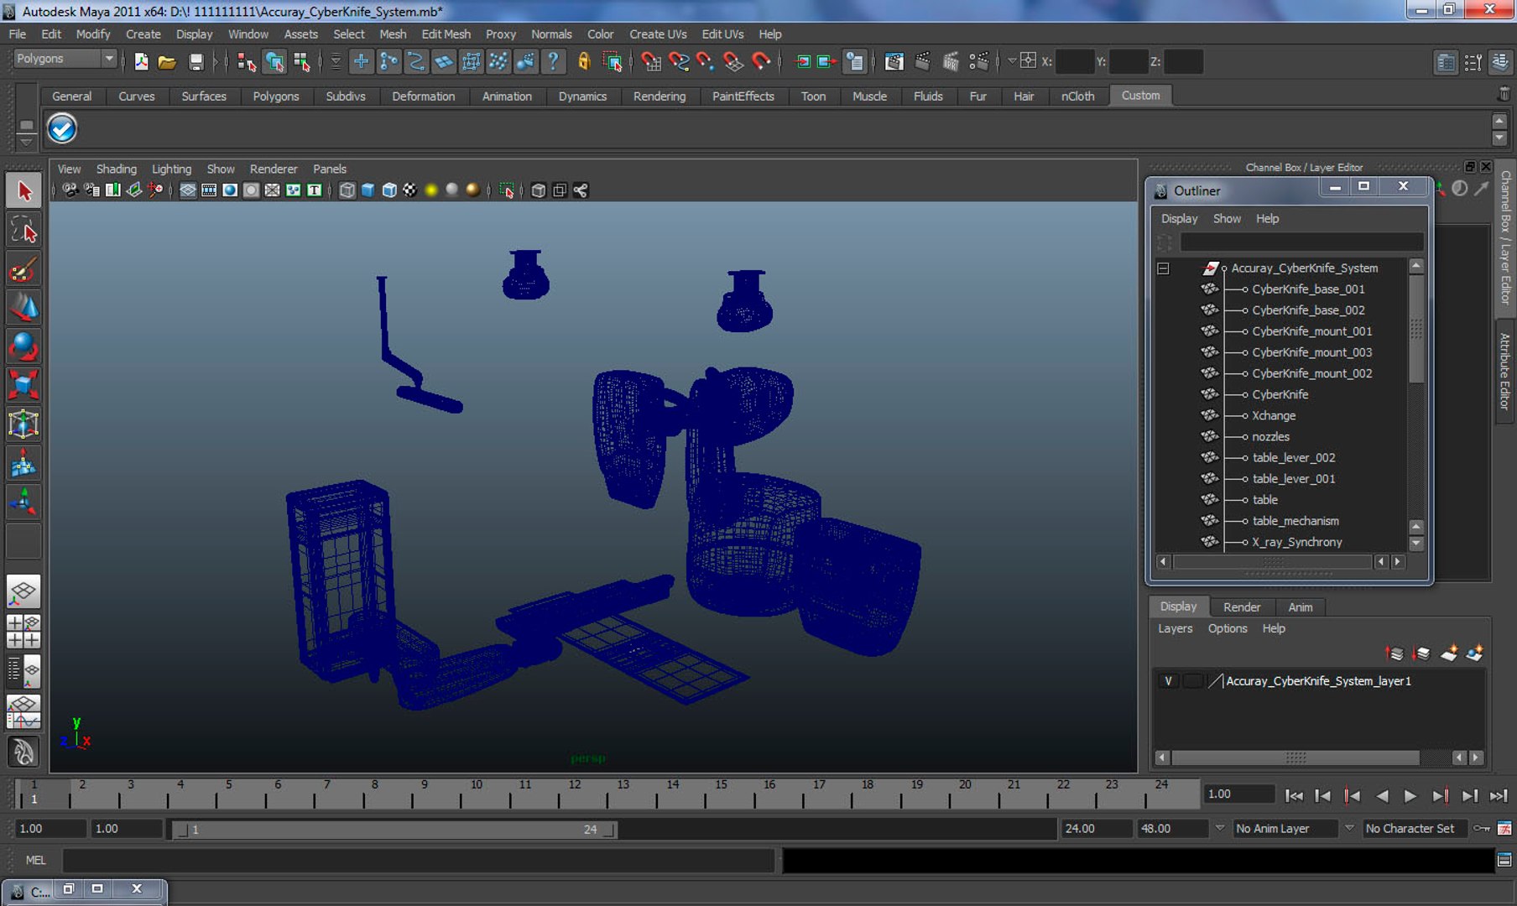This screenshot has height=906, width=1517.
Task: Go to start of playback range
Action: coord(1294,796)
